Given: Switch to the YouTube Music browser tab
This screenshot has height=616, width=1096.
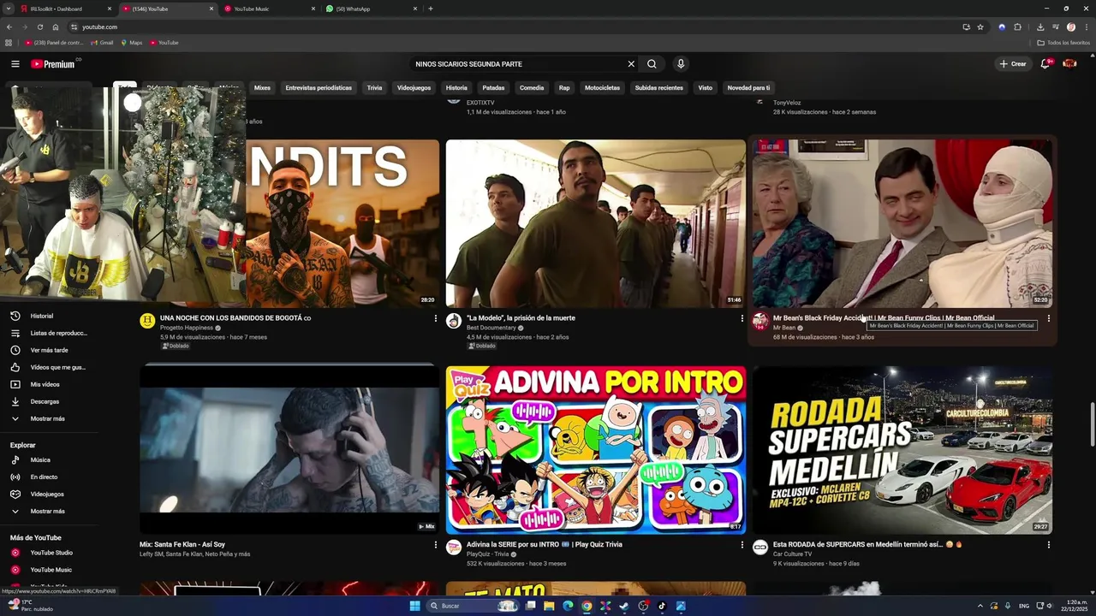Looking at the screenshot, I should [x=270, y=9].
